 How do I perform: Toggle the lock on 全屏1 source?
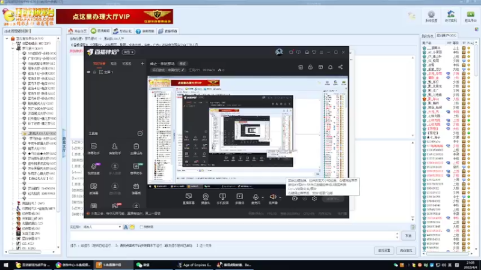pos(94,72)
